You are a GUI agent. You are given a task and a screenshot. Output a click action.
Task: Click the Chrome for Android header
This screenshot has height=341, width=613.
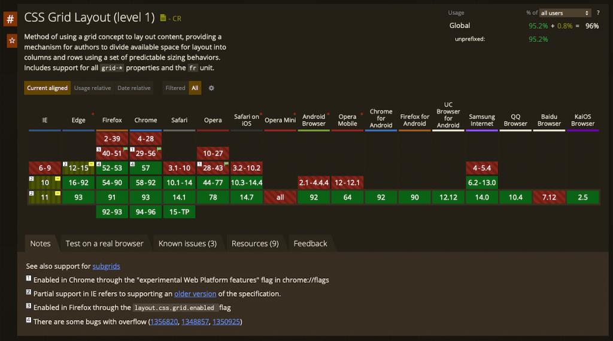381,118
